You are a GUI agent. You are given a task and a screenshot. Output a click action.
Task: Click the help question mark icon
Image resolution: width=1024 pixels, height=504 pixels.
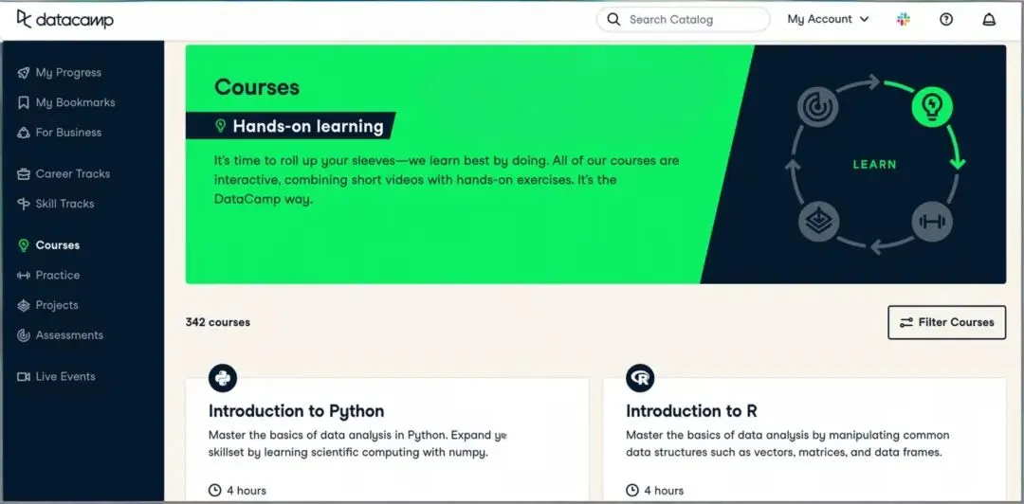point(945,19)
